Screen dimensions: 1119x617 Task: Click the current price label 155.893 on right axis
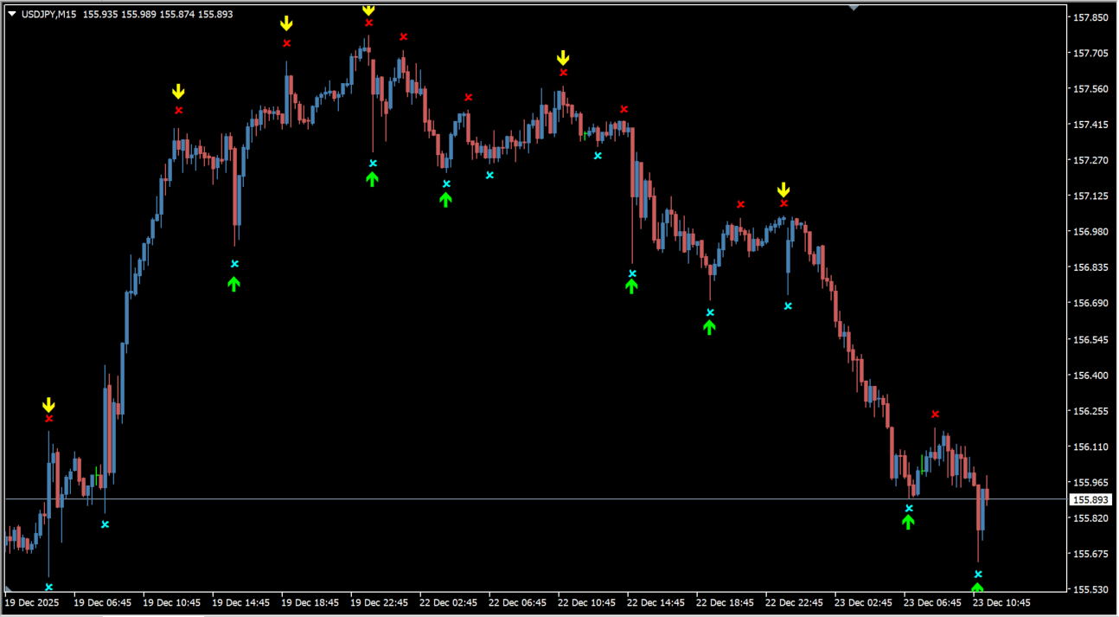[x=1090, y=498]
